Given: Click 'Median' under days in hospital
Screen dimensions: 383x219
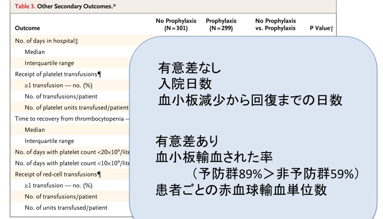Looking at the screenshot, I should coord(35,52).
